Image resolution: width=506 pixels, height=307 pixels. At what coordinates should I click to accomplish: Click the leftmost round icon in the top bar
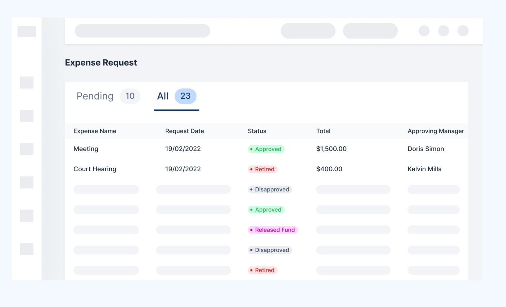point(424,31)
